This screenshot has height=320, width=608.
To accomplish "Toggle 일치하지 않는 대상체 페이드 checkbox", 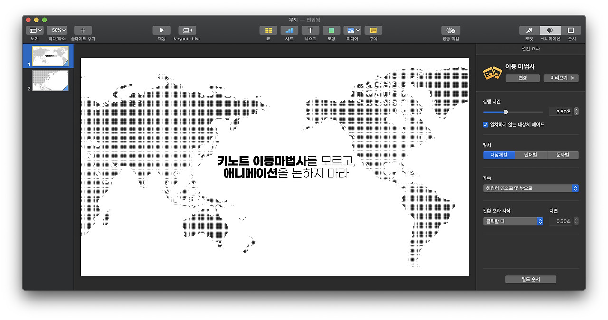I will (485, 125).
